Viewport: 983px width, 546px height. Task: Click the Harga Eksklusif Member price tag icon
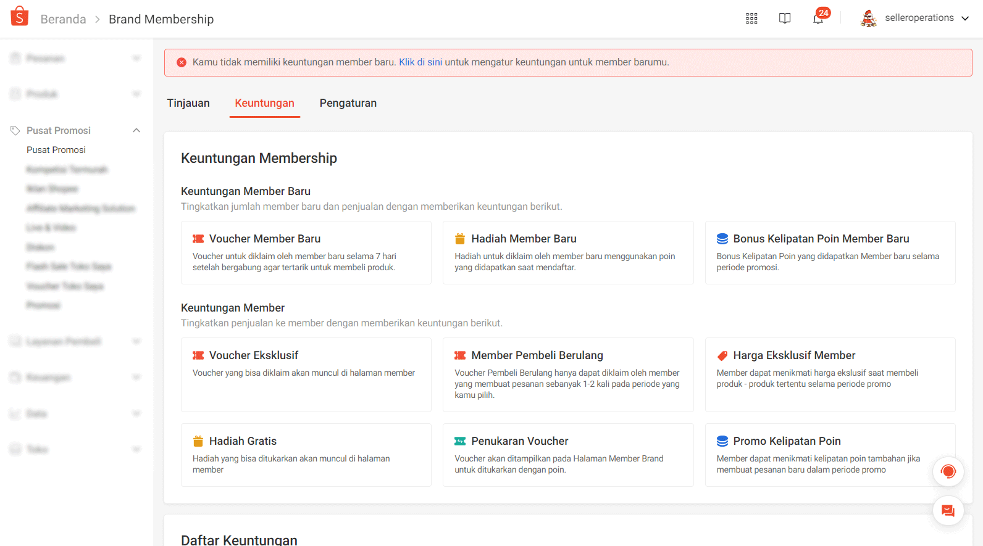722,355
